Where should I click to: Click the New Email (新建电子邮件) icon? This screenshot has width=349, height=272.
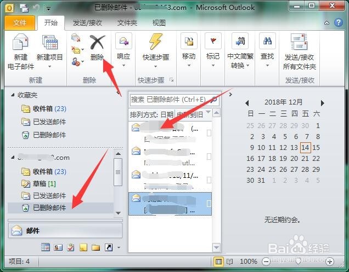[x=20, y=42]
